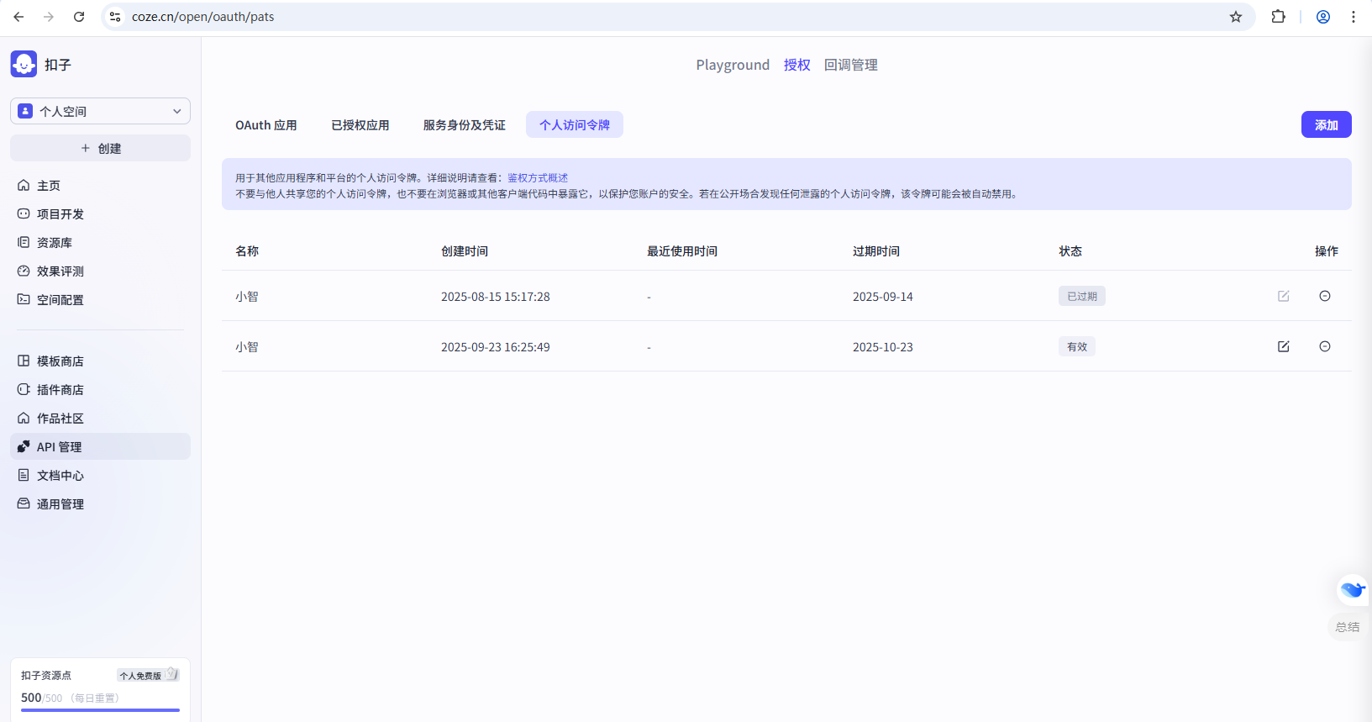The image size is (1372, 722).
Task: Click the 2025-09-23 16:25:49 creation time
Action: [496, 347]
